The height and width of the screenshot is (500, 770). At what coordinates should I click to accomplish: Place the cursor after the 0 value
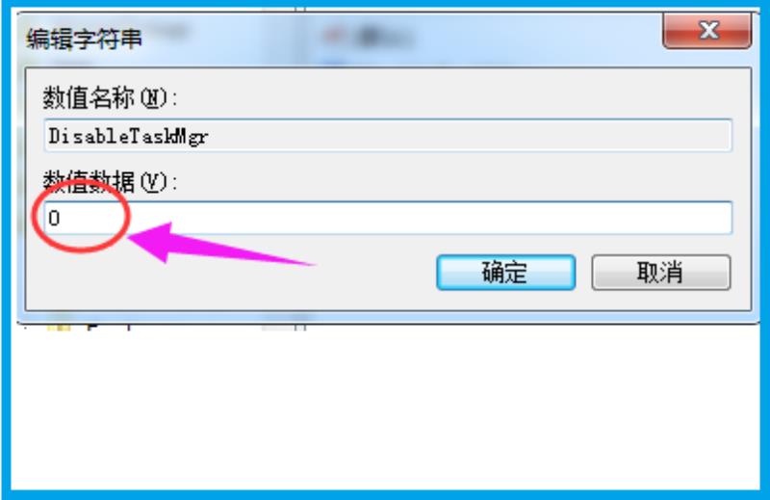click(x=61, y=218)
